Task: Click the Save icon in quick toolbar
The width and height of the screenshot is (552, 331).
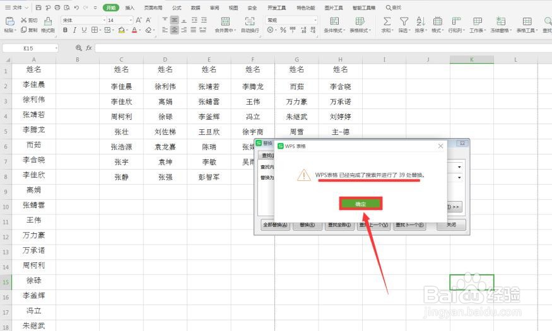Action: (38, 8)
